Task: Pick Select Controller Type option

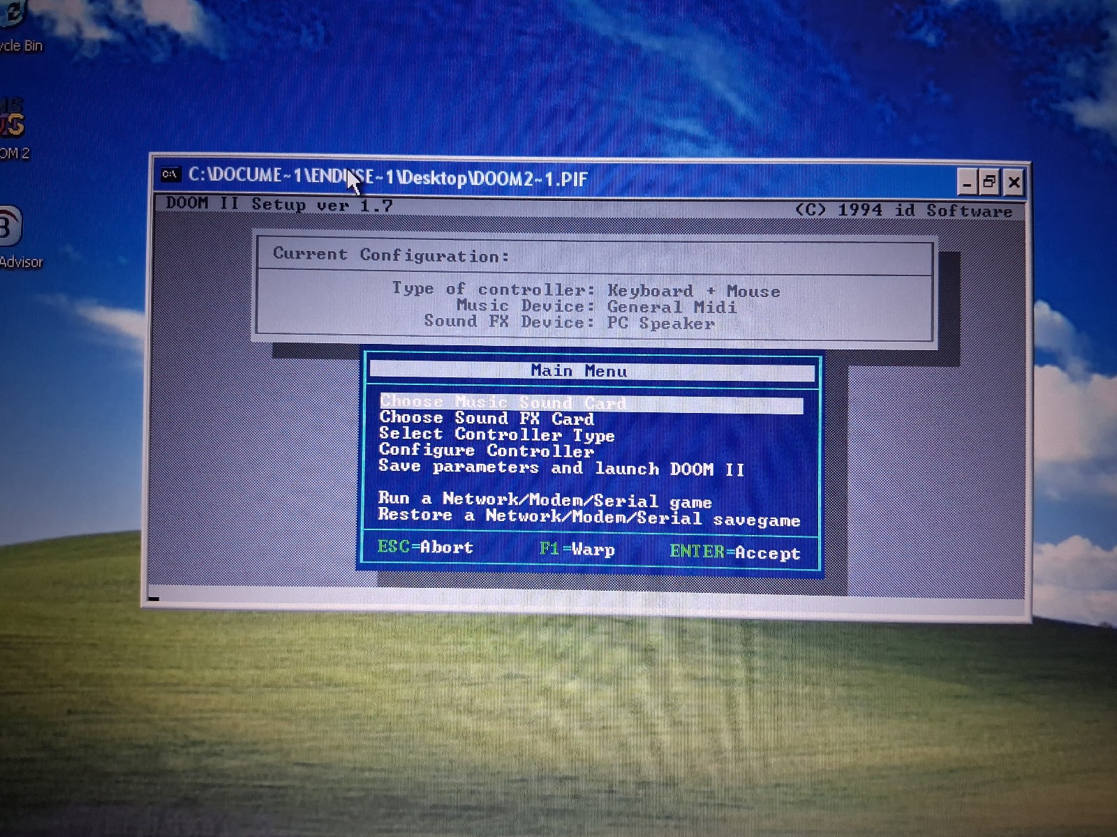Action: coord(496,435)
